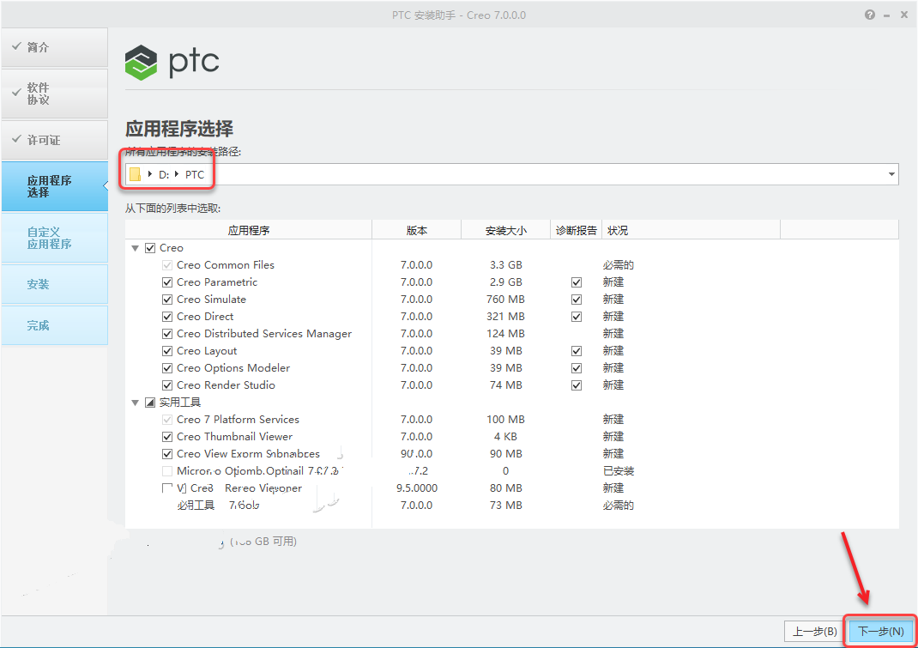Open the 安装 step
Image resolution: width=918 pixels, height=648 pixels.
point(54,284)
